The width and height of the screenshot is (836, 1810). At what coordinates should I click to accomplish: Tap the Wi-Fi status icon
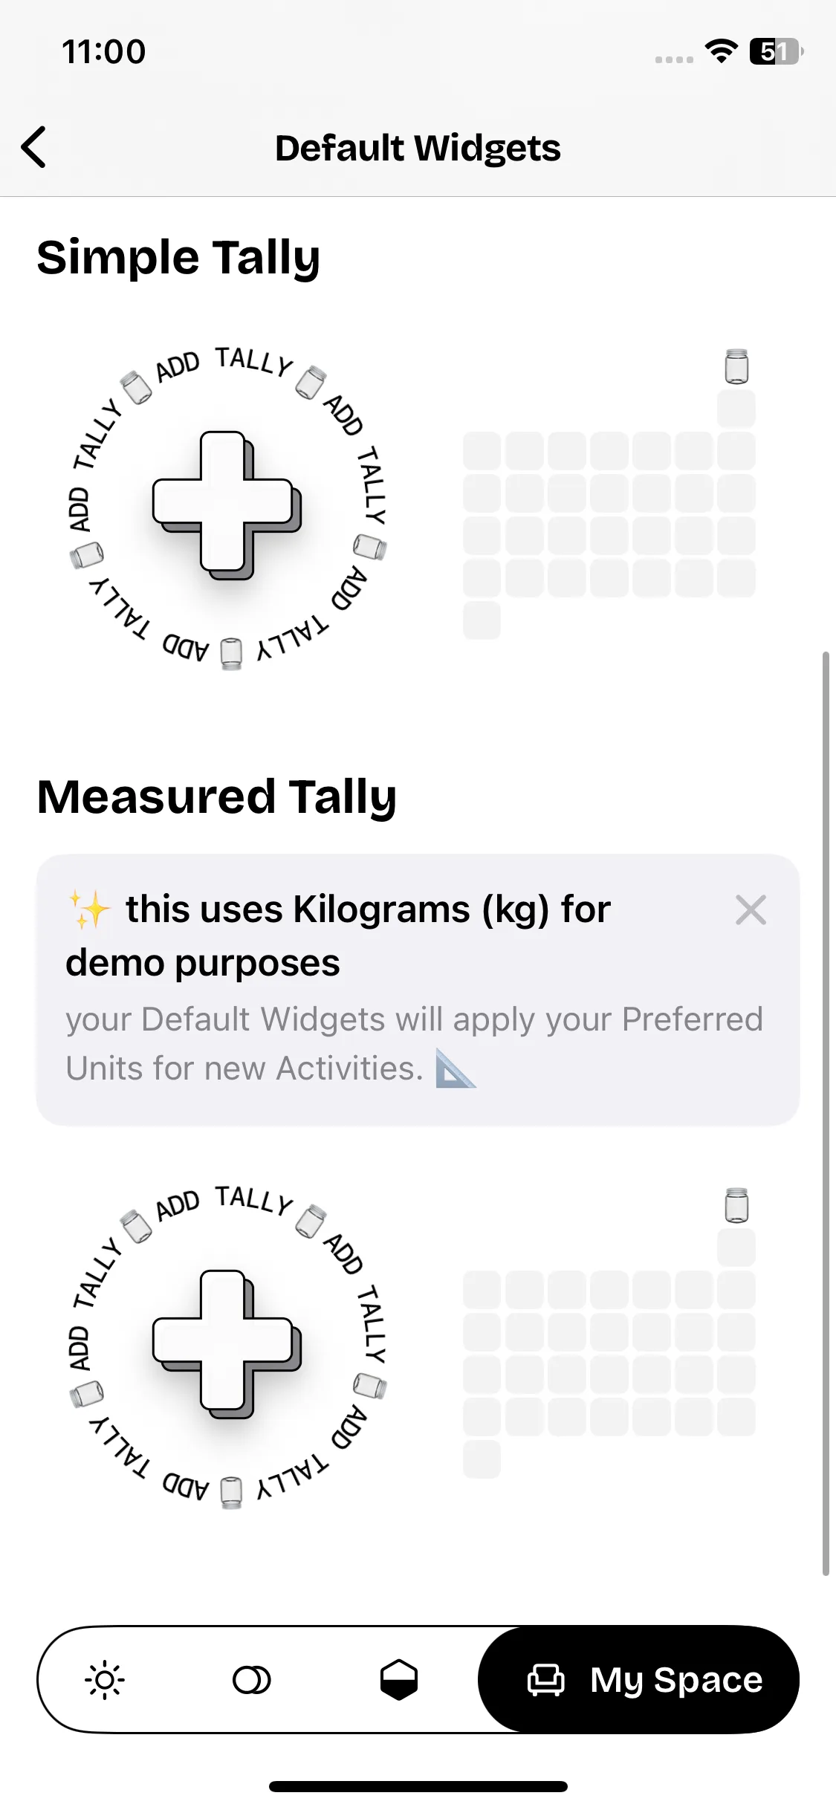(x=722, y=51)
